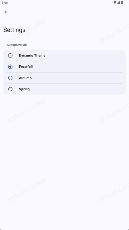Tap the Dynamic Theme label text
129x230 pixels.
click(32, 55)
